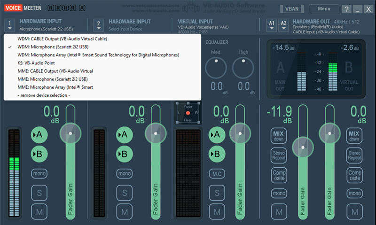Toggle Composite mode on bus B

coord(355,175)
